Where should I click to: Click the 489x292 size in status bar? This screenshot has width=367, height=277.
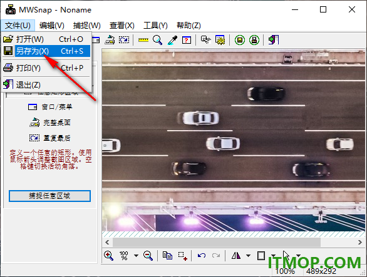click(321, 271)
